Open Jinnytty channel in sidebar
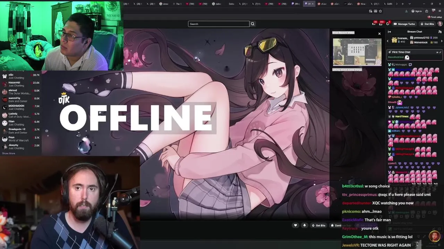 click(21, 146)
